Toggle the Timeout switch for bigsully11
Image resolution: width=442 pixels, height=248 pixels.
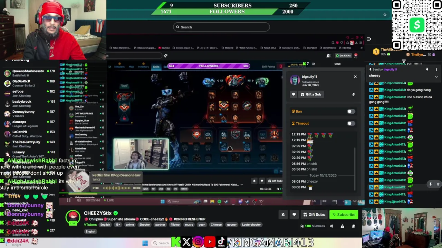coord(351,123)
